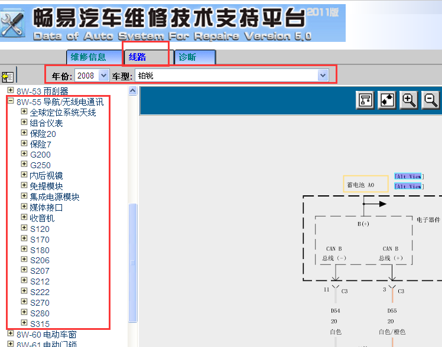Image resolution: width=442 pixels, height=347 pixels.
Task: Select 8W-55 导航/无线电通讯 tree label
Action: coord(60,102)
